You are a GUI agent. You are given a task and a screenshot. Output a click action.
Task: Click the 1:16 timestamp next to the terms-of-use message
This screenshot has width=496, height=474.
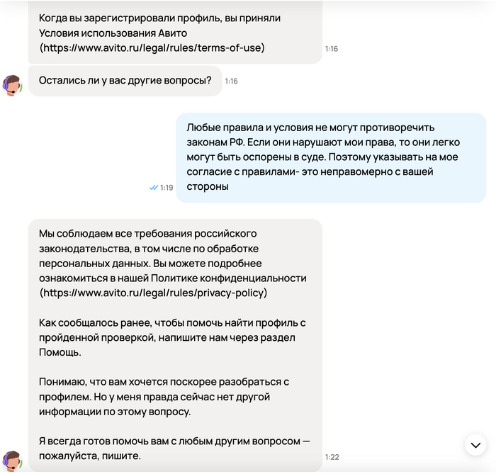[x=332, y=49]
